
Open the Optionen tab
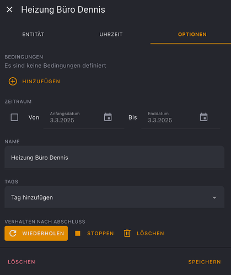[192, 35]
